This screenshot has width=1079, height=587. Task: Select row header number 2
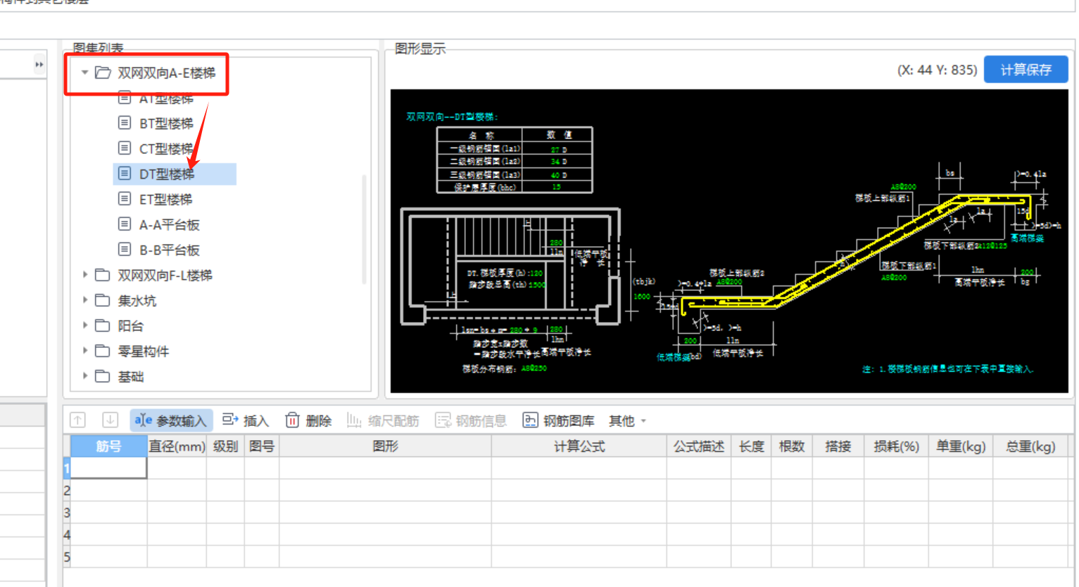pos(67,490)
